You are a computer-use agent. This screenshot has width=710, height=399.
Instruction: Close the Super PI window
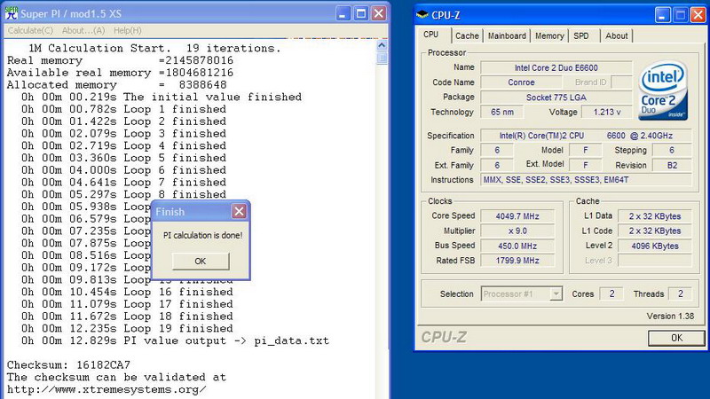[379, 13]
